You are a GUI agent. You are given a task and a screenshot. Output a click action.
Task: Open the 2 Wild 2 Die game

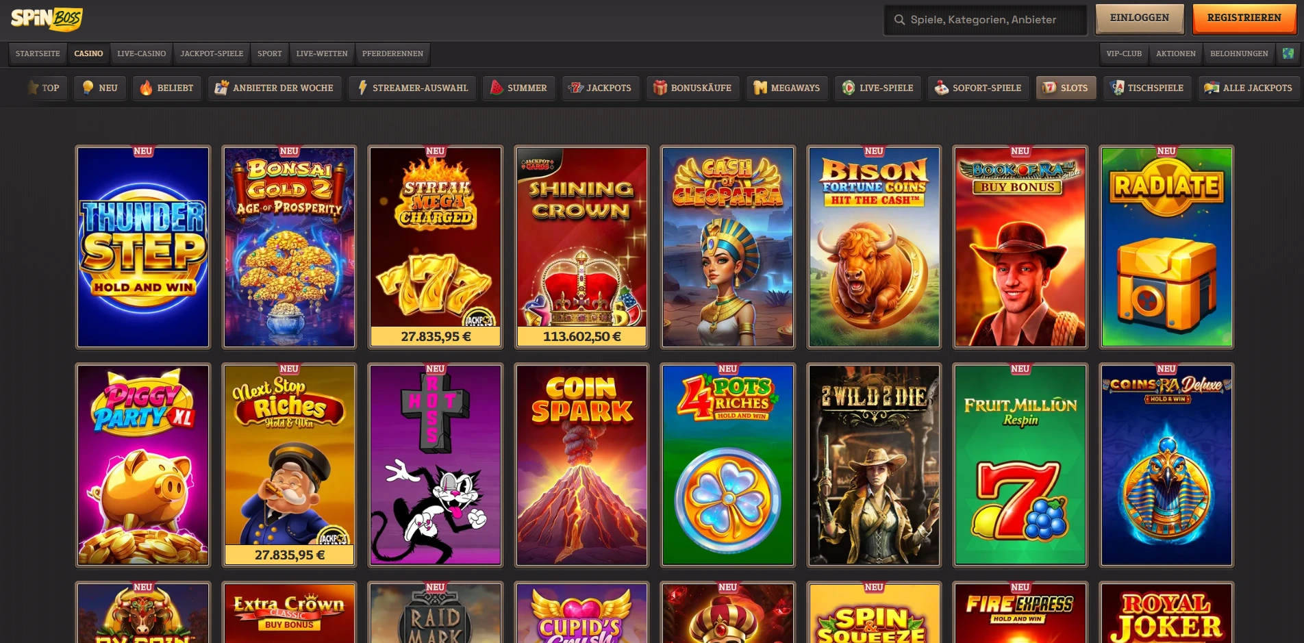(x=875, y=465)
